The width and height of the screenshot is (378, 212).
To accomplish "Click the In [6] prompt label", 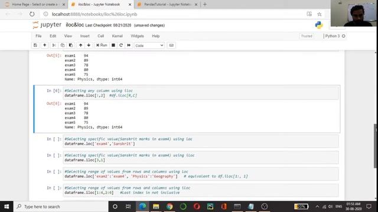I will 54,91.
